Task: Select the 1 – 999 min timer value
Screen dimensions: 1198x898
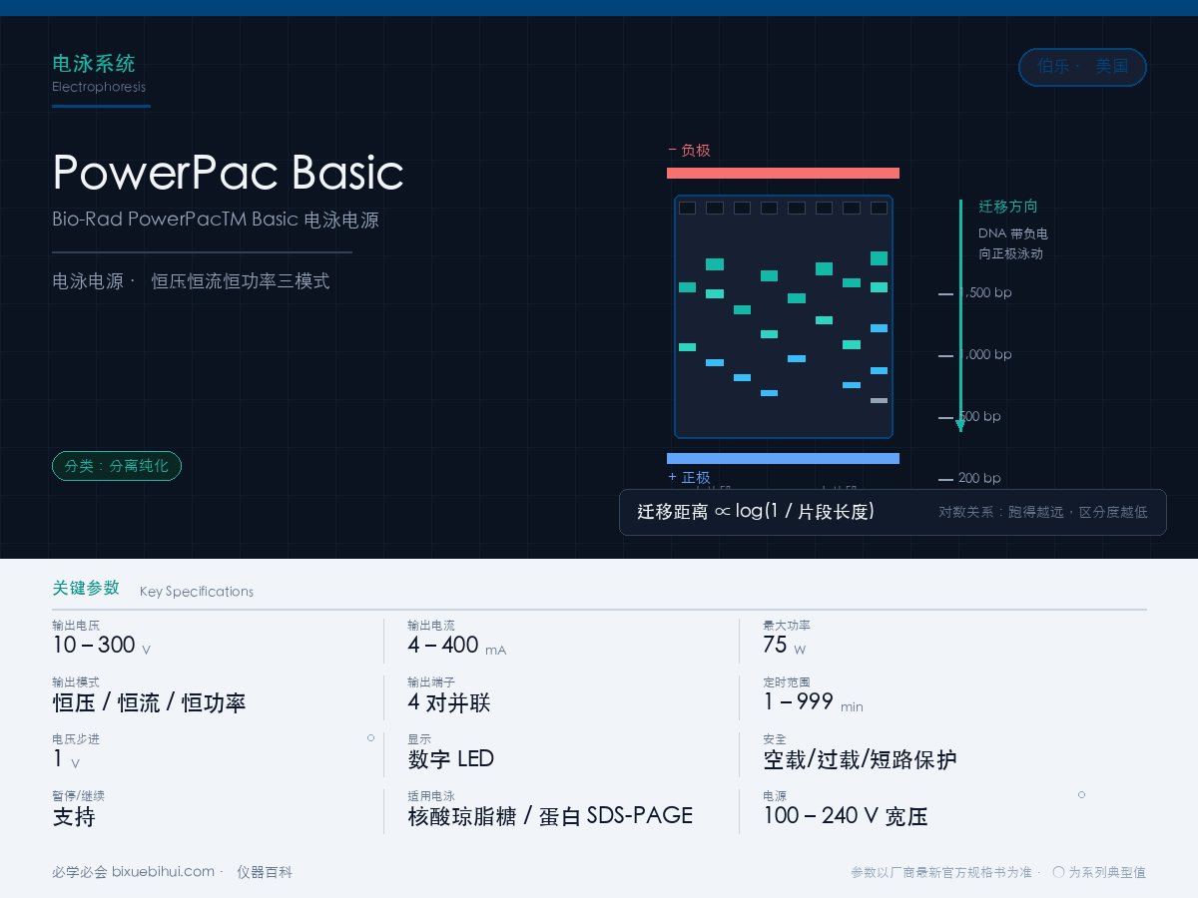Action: pos(813,702)
